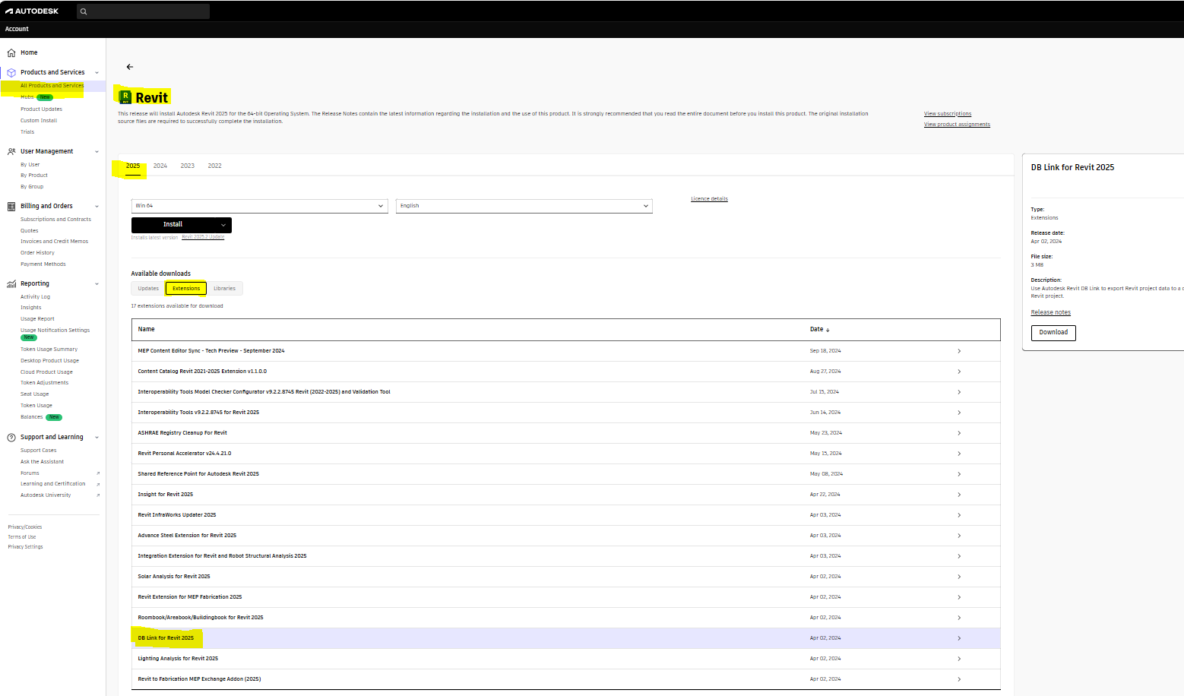Click the User Management people icon
This screenshot has width=1184, height=696.
tap(11, 152)
